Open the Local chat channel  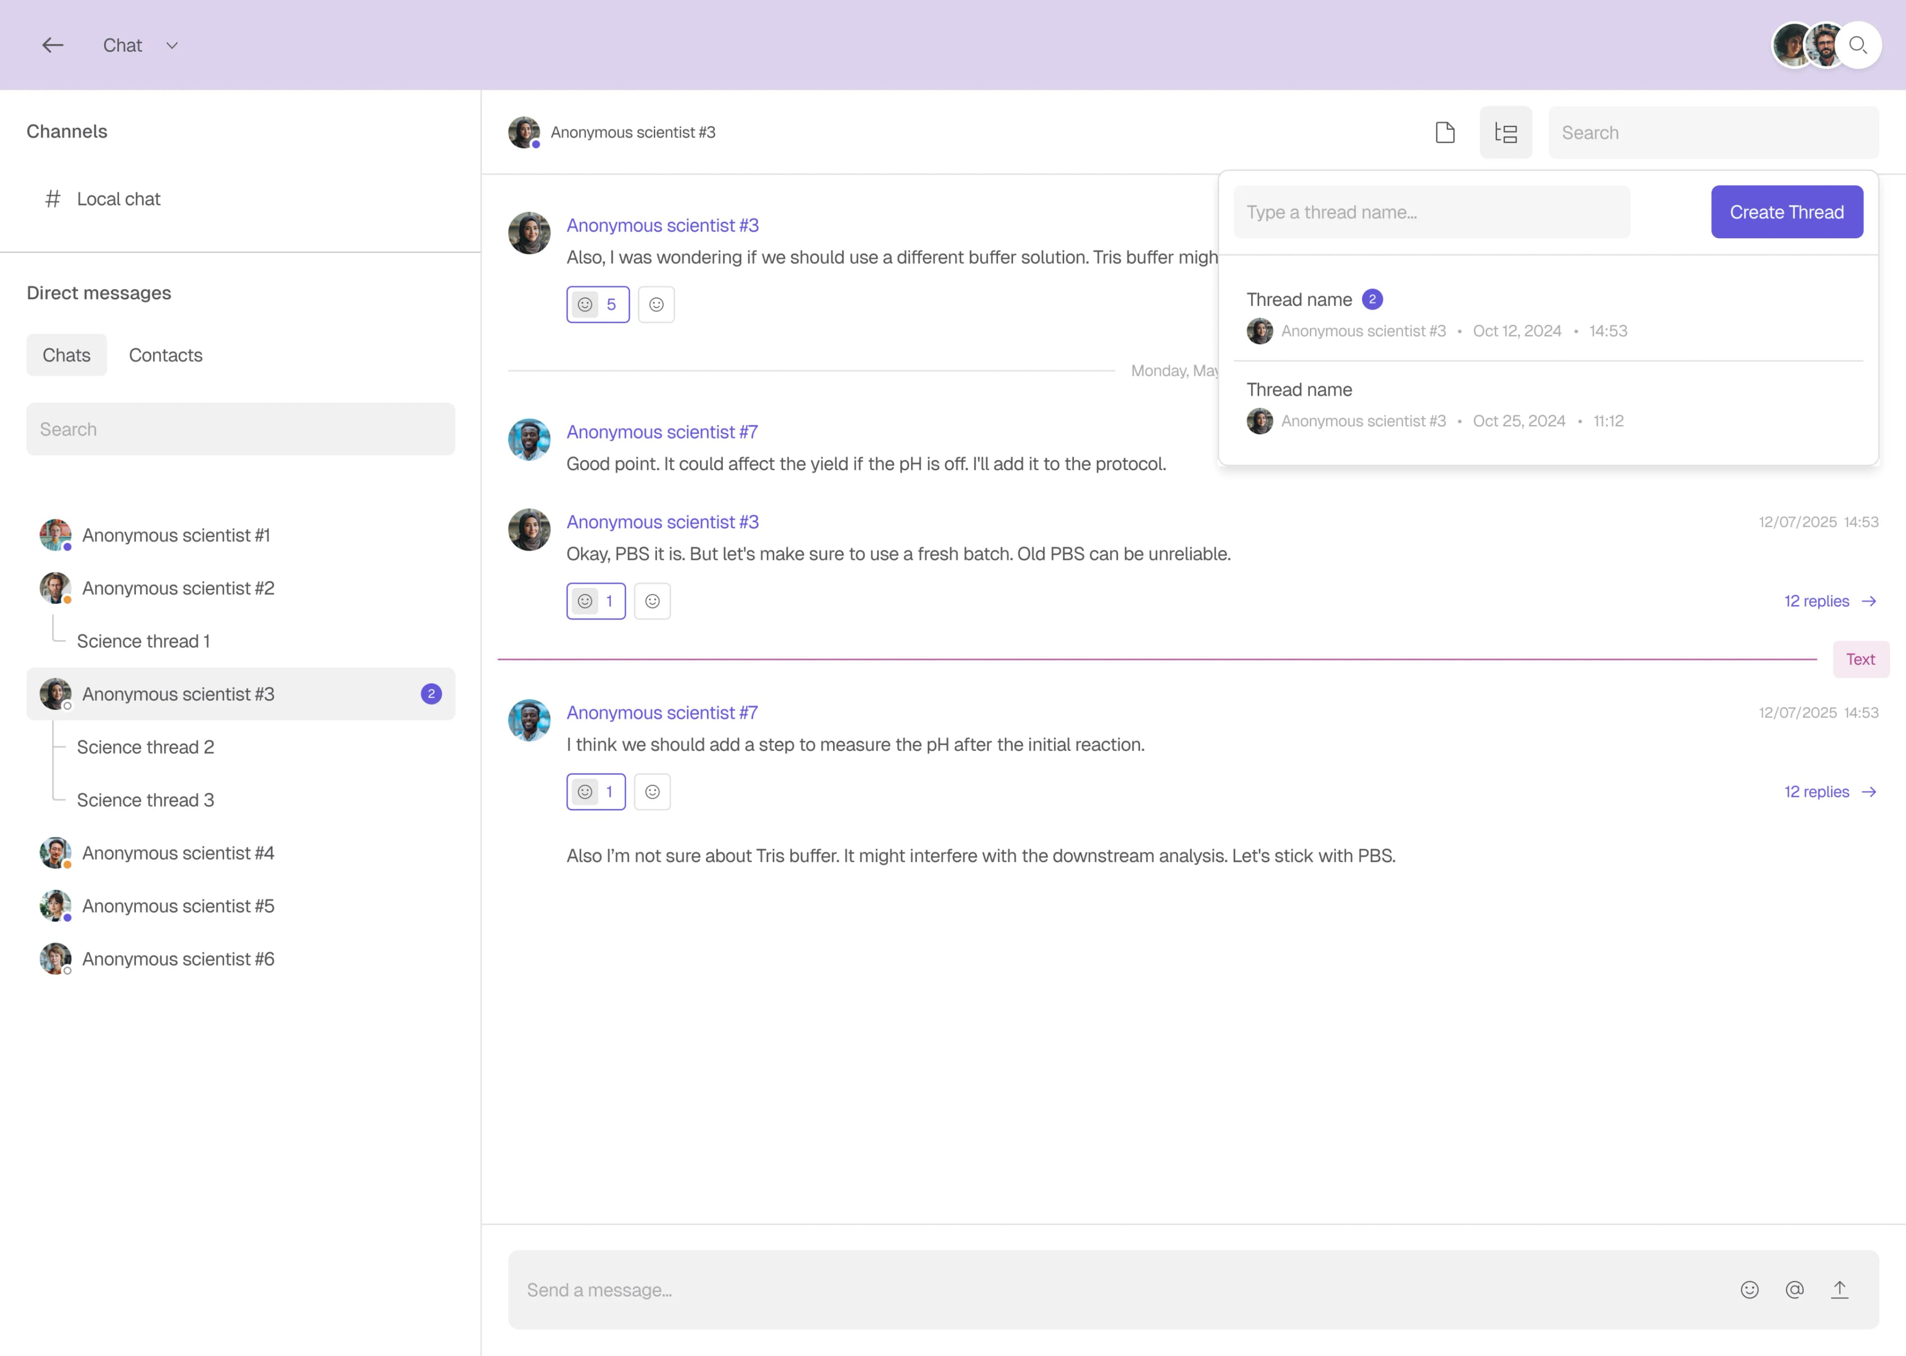click(240, 199)
